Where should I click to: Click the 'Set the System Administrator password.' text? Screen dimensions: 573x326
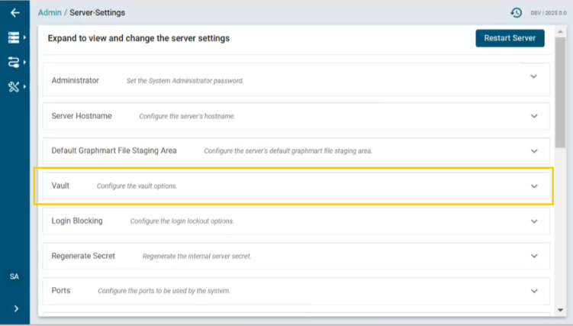[x=185, y=81]
